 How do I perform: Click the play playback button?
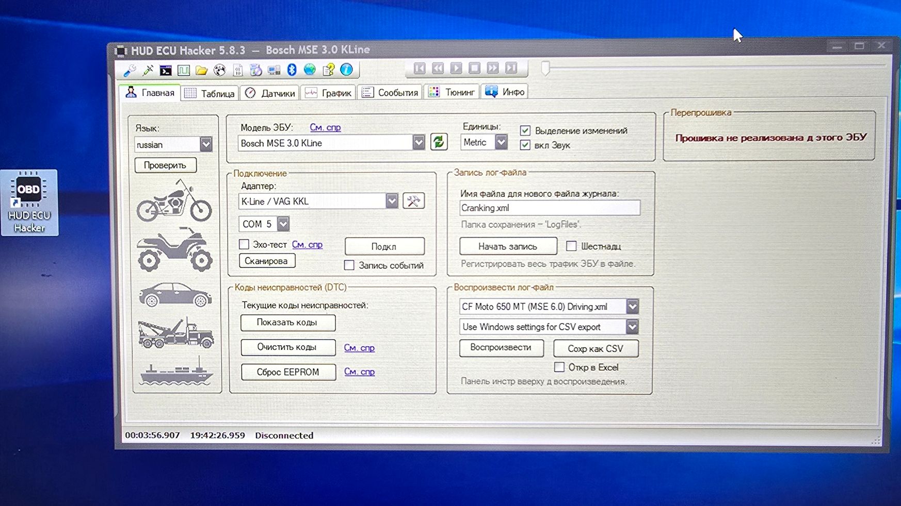456,68
